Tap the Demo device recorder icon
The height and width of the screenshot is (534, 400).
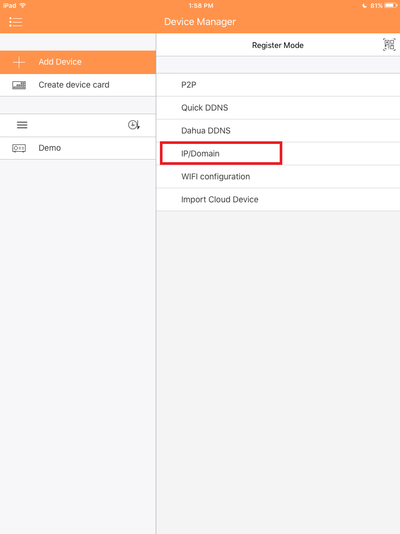point(19,148)
